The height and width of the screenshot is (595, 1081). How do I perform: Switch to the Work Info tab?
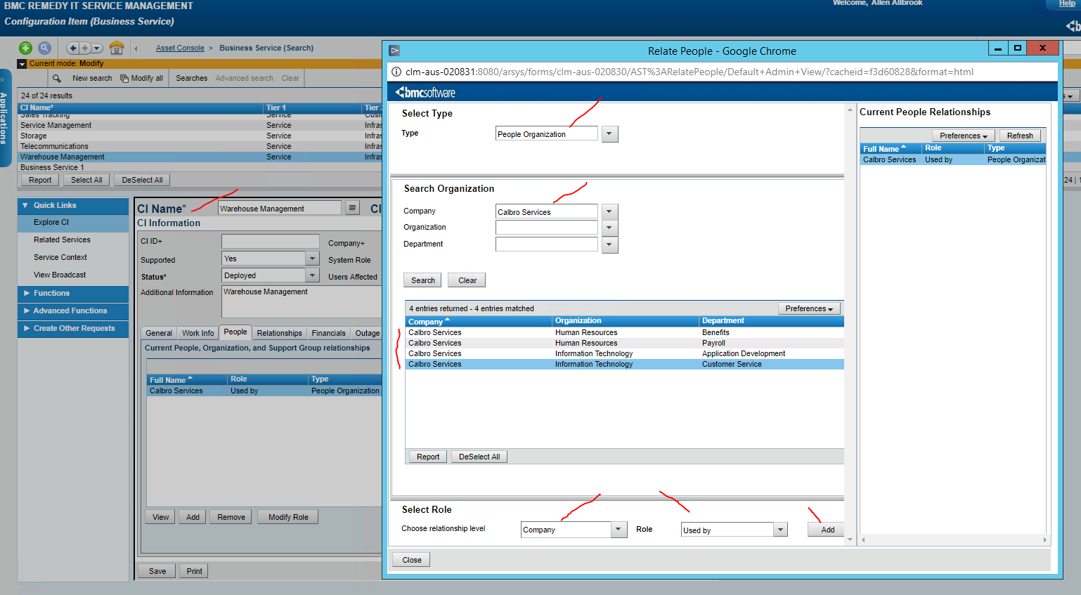tap(198, 333)
